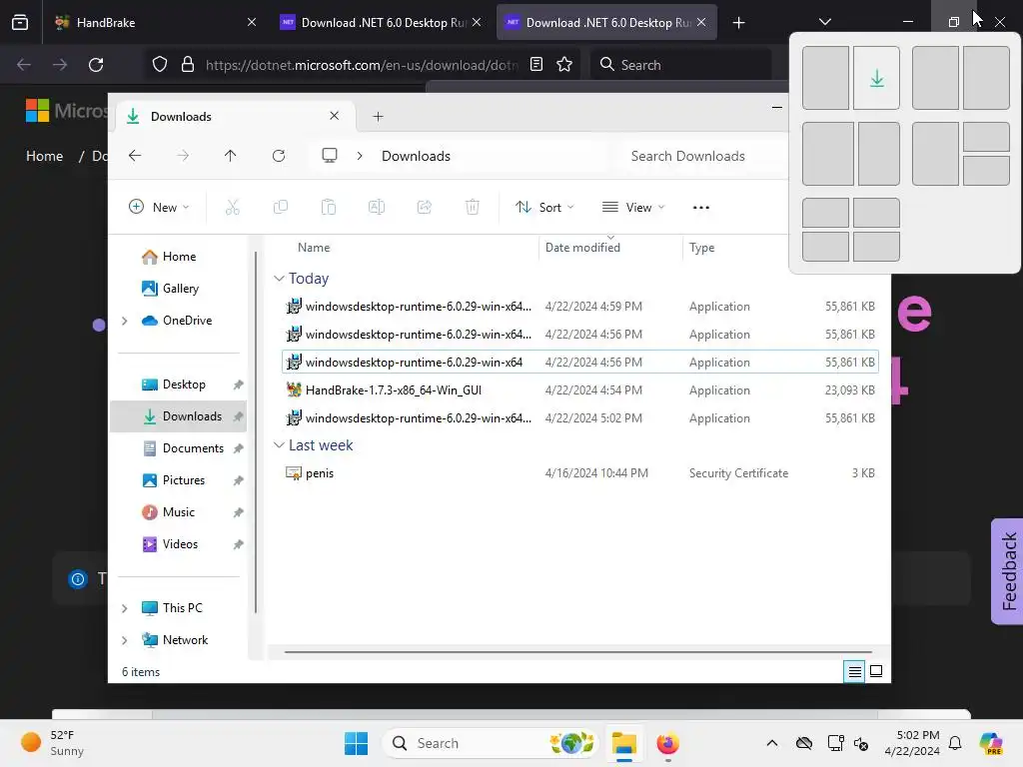Open a new Firefox tab

pyautogui.click(x=738, y=23)
